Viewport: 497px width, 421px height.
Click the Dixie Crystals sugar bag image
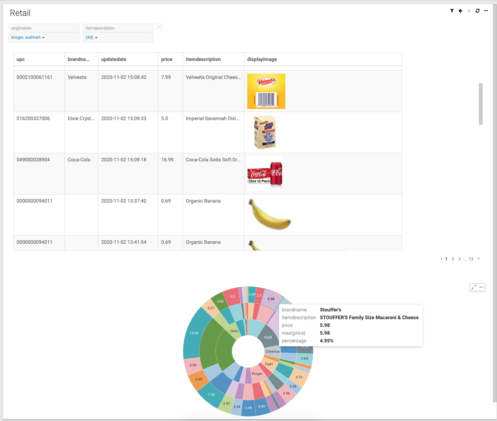point(265,132)
